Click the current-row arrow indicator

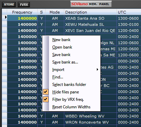pyautogui.click(x=6, y=17)
